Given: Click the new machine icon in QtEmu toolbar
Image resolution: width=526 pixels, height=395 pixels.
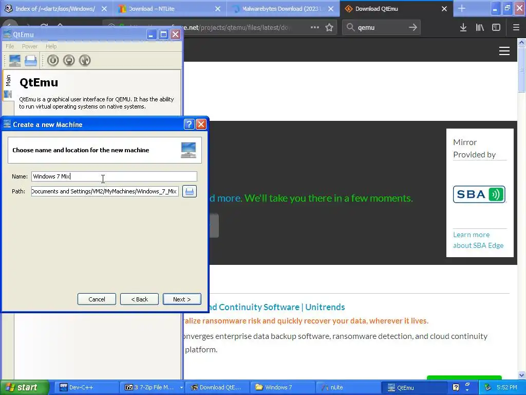Looking at the screenshot, I should pos(15,60).
